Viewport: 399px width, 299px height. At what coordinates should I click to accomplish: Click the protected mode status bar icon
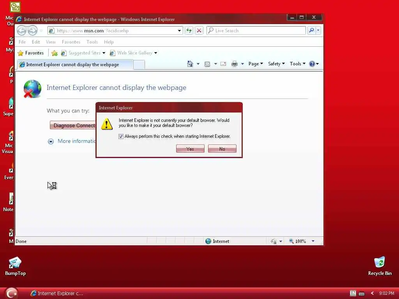point(274,241)
